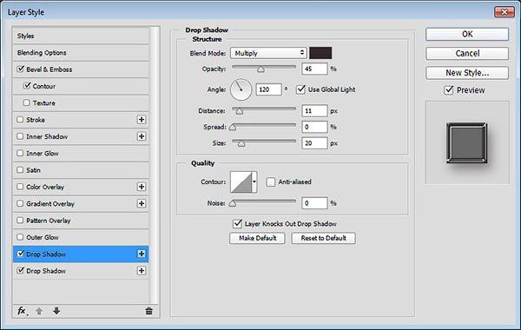Toggle the Preview checkbox

[449, 90]
